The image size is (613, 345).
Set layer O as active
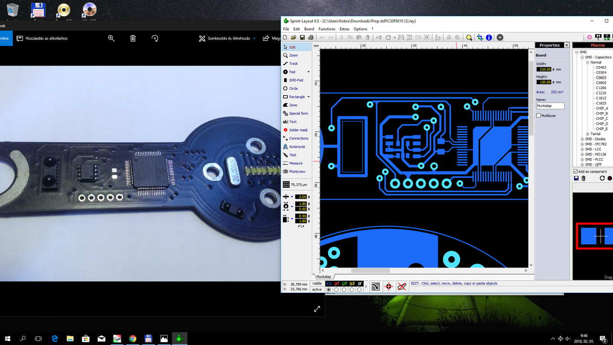click(359, 290)
